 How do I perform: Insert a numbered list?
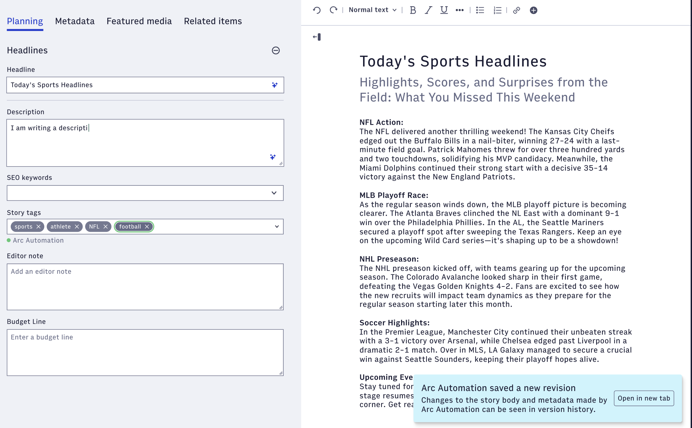click(x=497, y=10)
